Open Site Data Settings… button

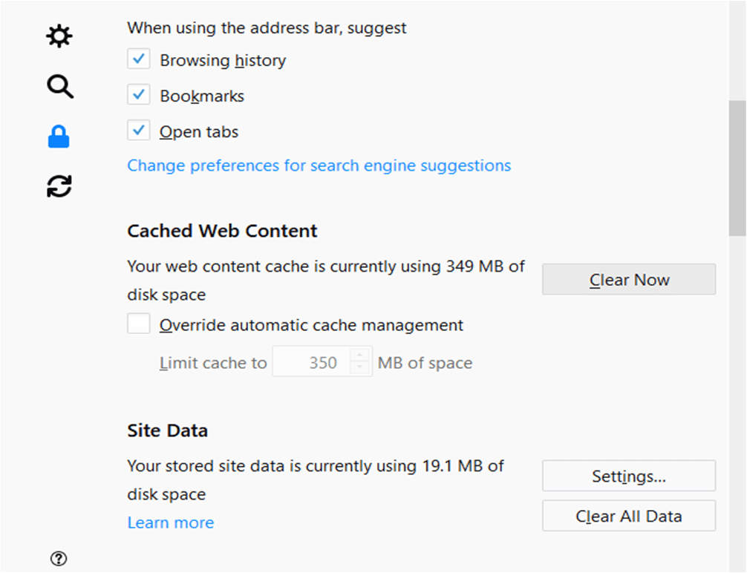[x=629, y=476]
